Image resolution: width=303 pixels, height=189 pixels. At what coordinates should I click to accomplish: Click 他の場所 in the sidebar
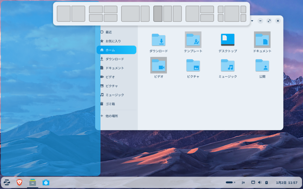pyautogui.click(x=112, y=116)
